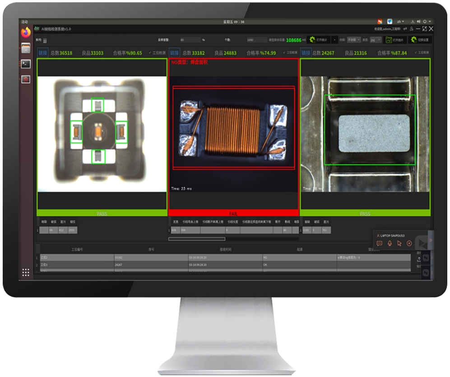Click the horizontal scrollbar under middle defect table
The width and height of the screenshot is (450, 377).
pyautogui.click(x=197, y=239)
